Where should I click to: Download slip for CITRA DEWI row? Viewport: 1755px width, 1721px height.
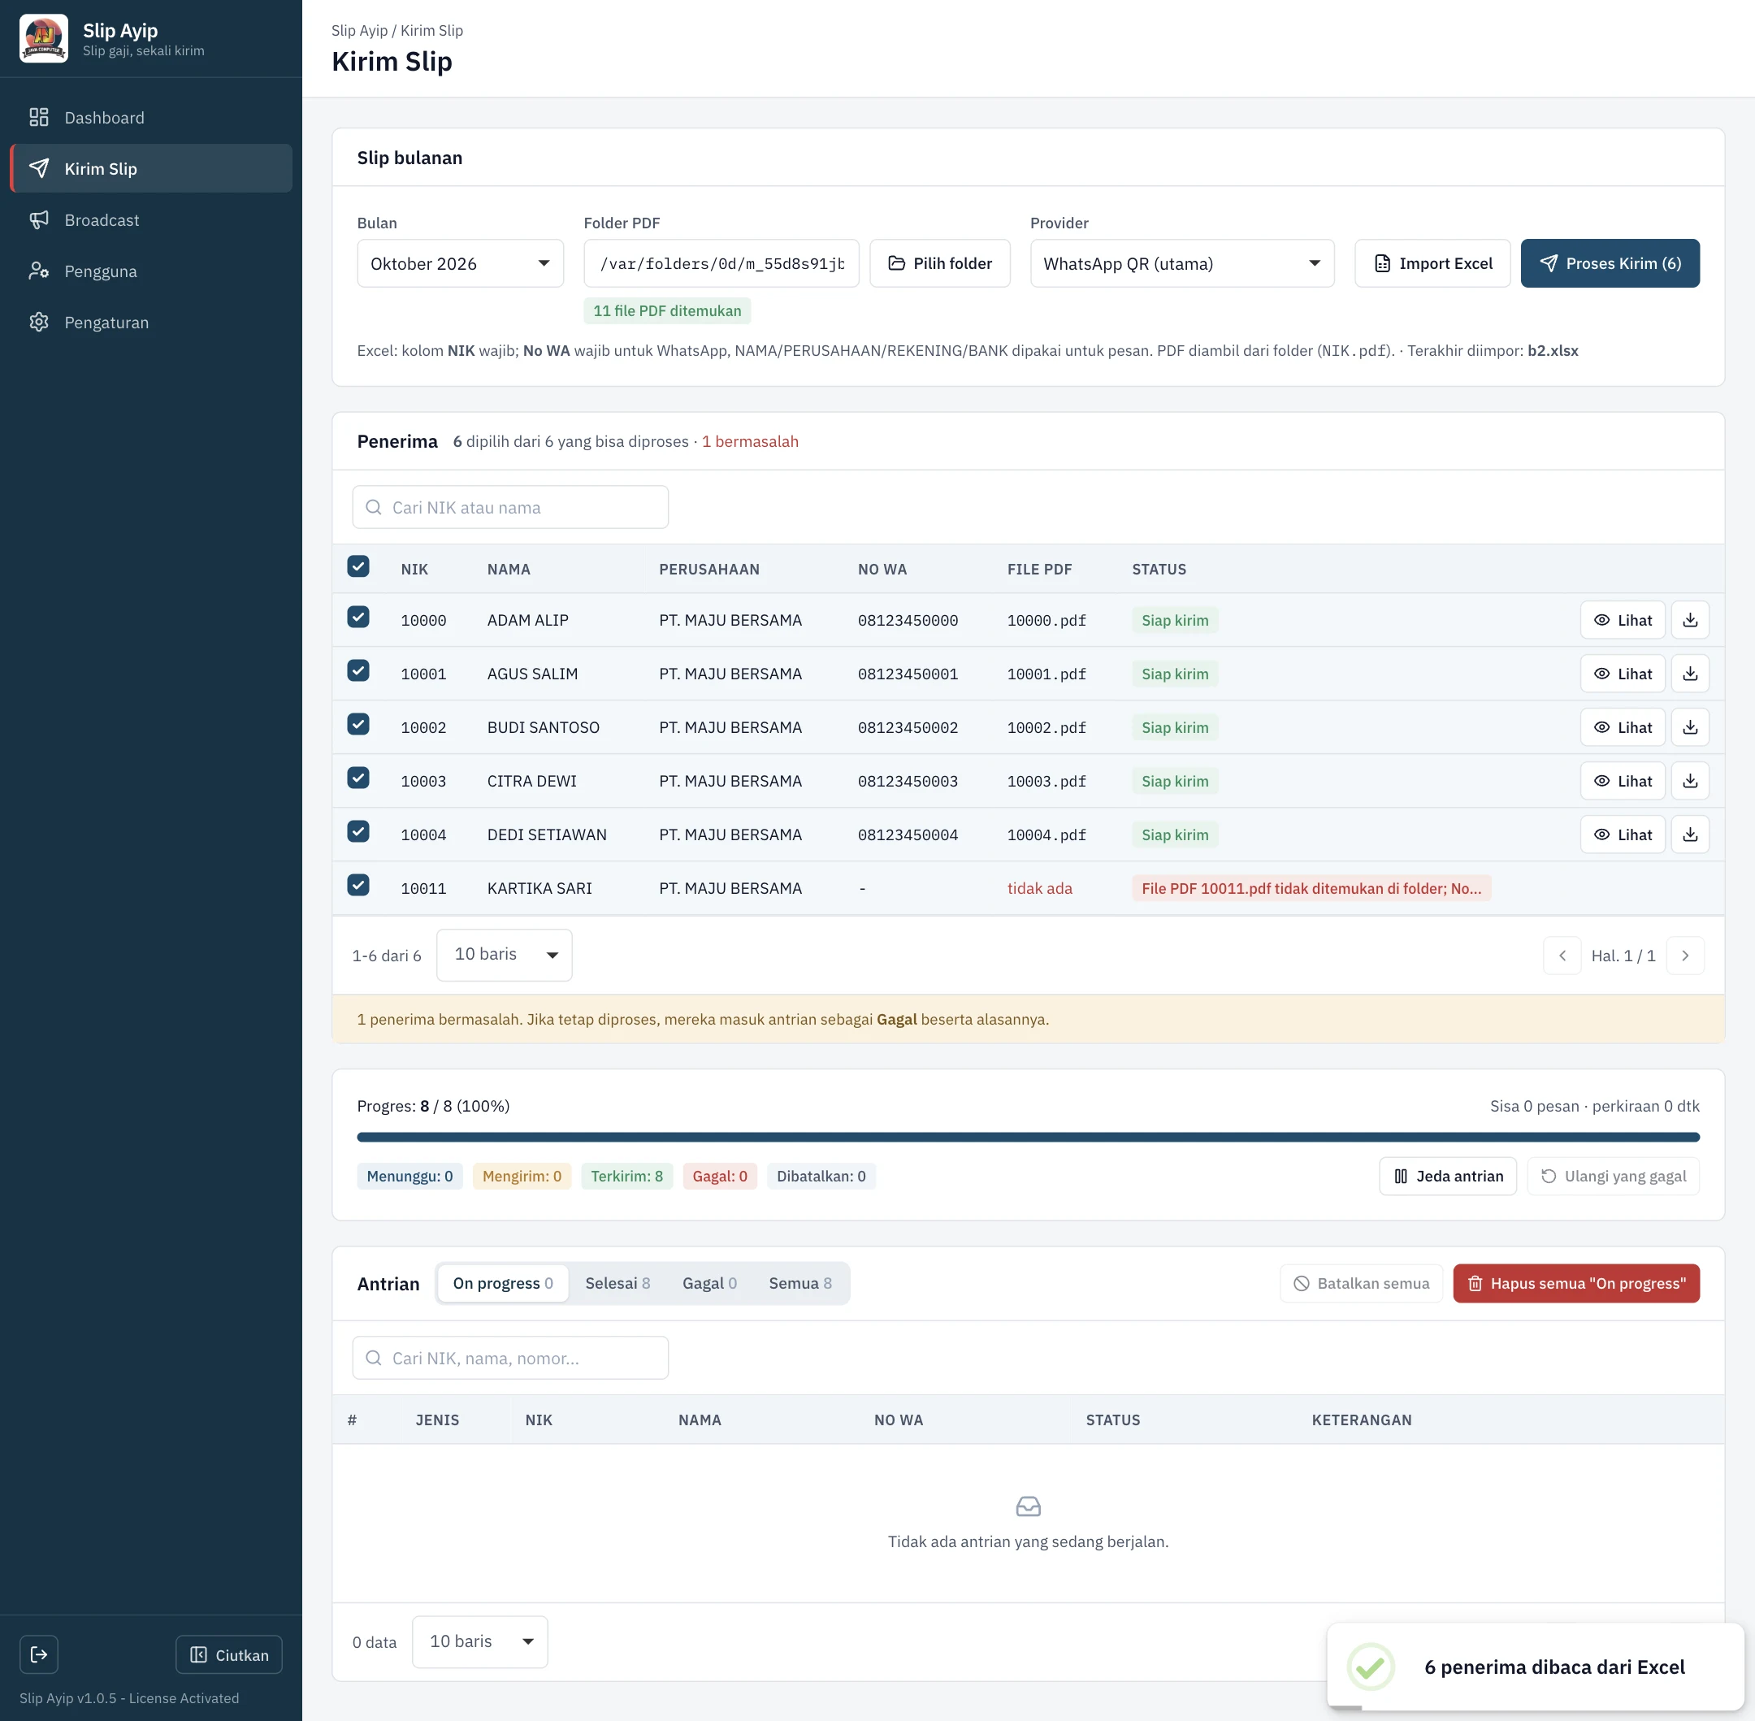[x=1690, y=781]
